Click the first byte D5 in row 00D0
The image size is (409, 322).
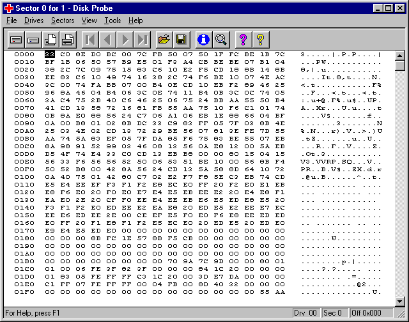[50, 154]
